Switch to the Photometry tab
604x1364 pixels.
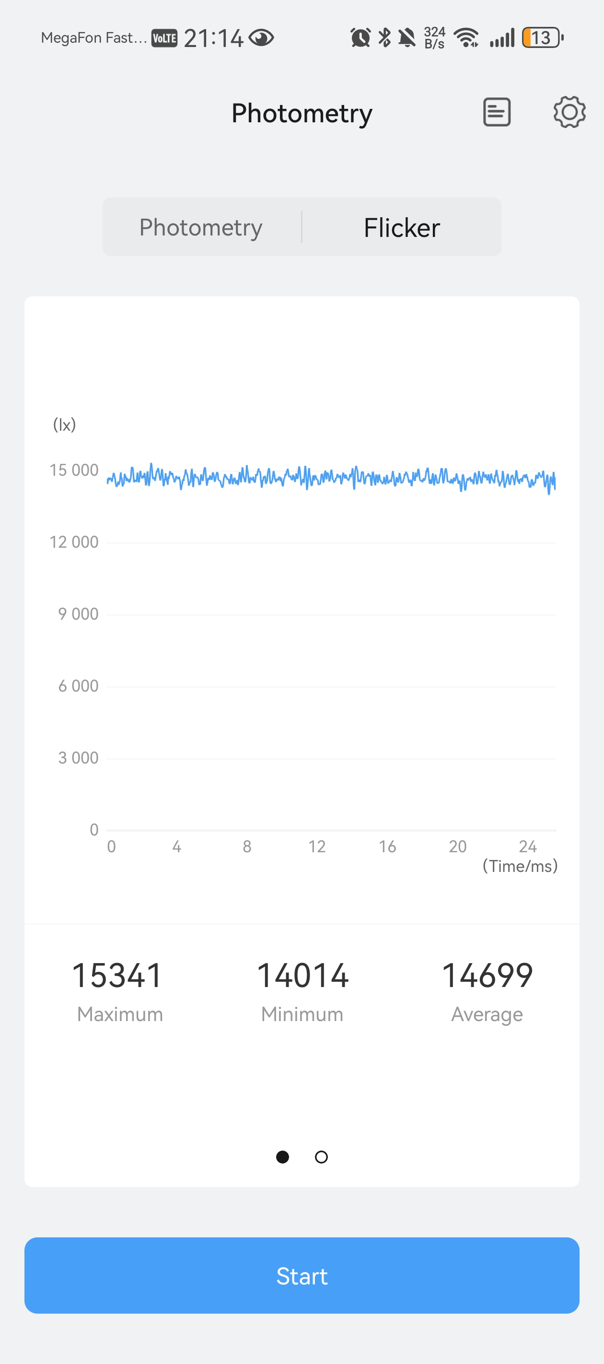coord(201,227)
